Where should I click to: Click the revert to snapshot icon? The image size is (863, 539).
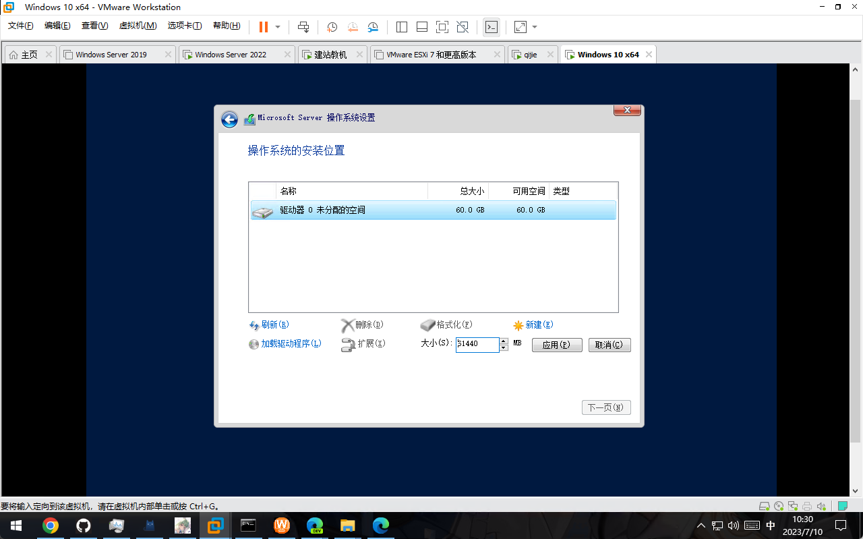tap(353, 27)
